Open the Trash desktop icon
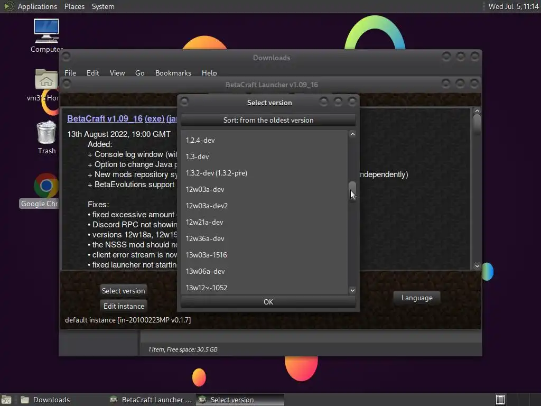Screen dimensions: 541x406 pos(46,137)
